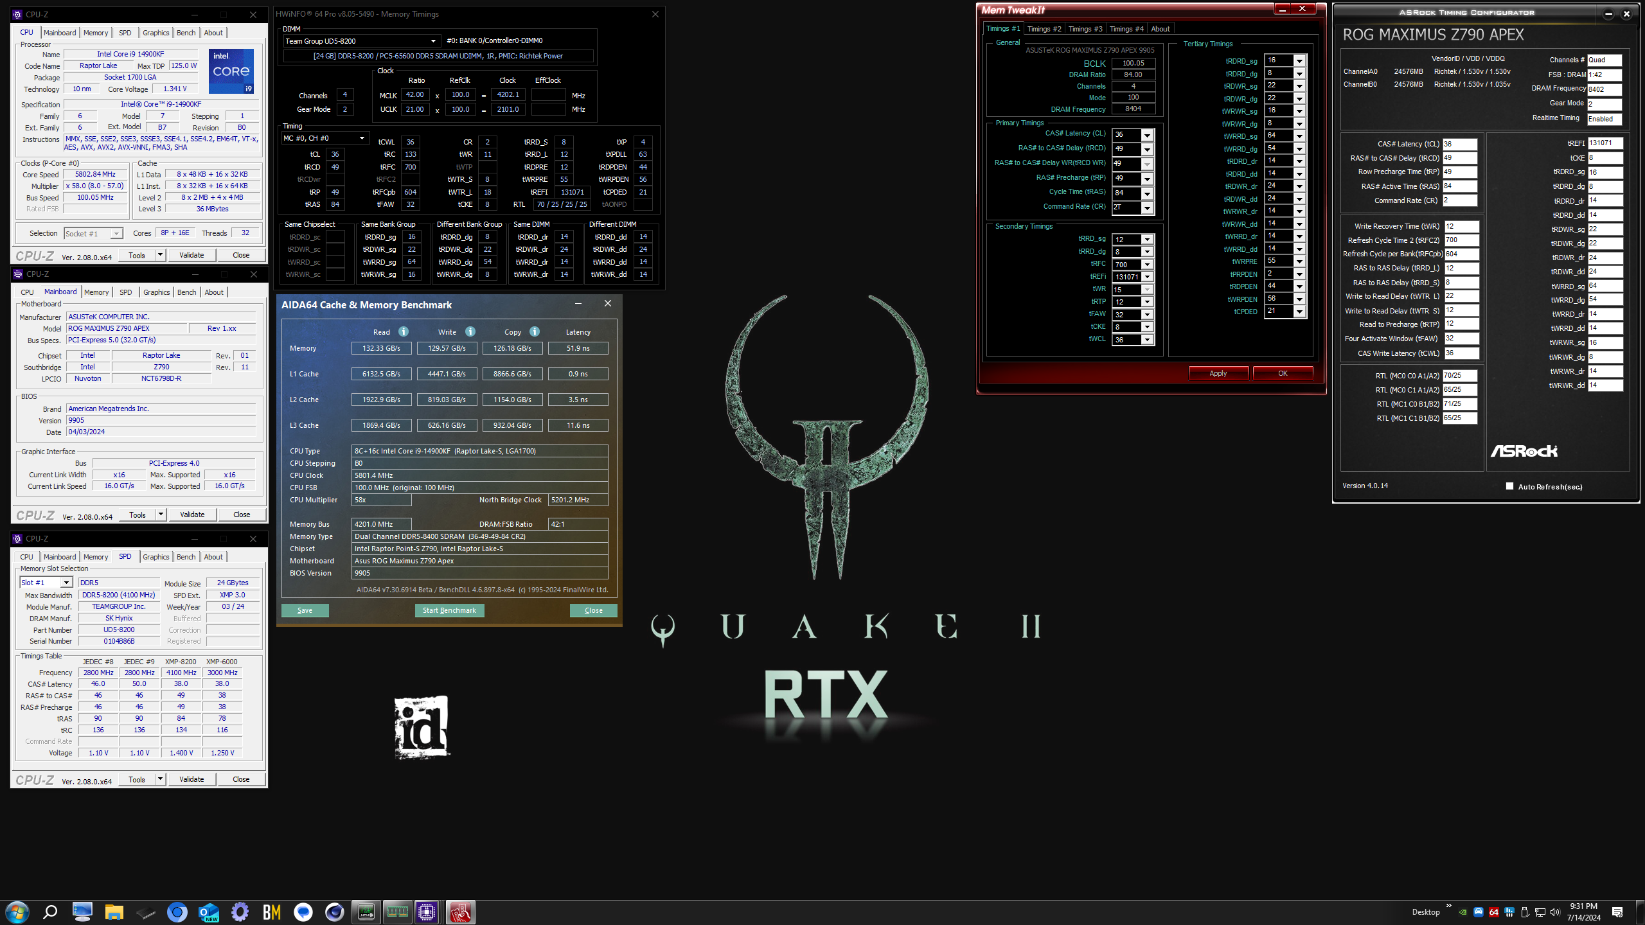Open Memory tab in top CPU-Z window

tap(96, 33)
